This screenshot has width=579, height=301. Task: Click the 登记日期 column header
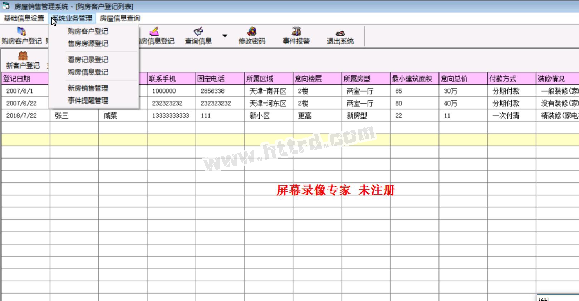[x=25, y=79]
